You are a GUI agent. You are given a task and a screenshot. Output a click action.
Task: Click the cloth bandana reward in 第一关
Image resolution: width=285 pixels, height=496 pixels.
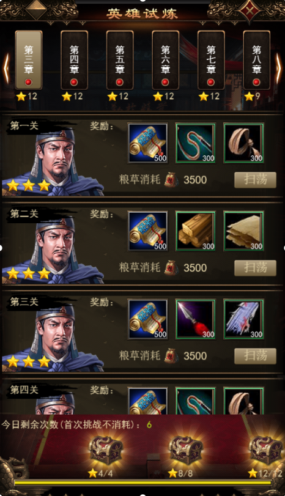244,143
